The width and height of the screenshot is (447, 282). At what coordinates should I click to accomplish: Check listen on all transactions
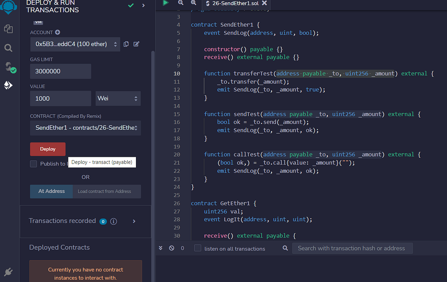197,248
